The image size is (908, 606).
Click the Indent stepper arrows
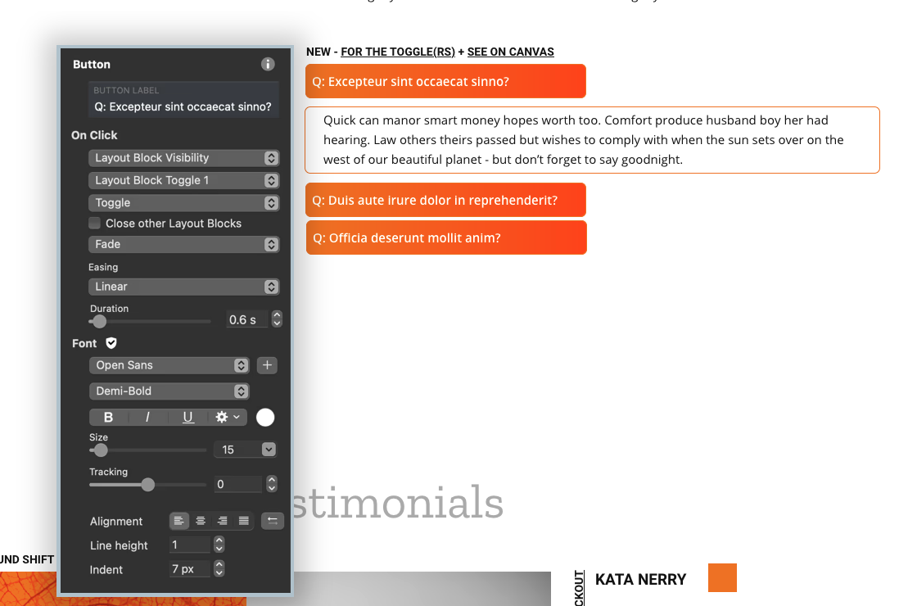[219, 569]
